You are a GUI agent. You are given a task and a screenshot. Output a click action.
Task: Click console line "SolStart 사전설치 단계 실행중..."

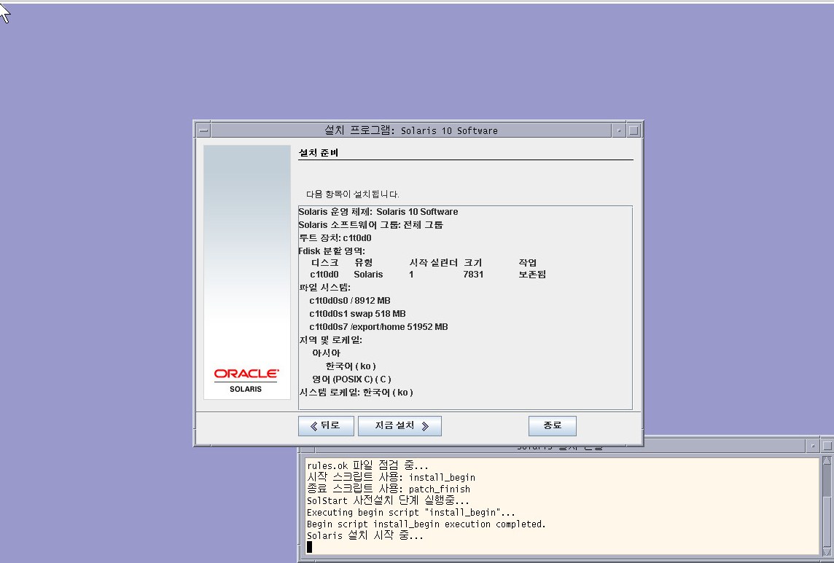(388, 501)
